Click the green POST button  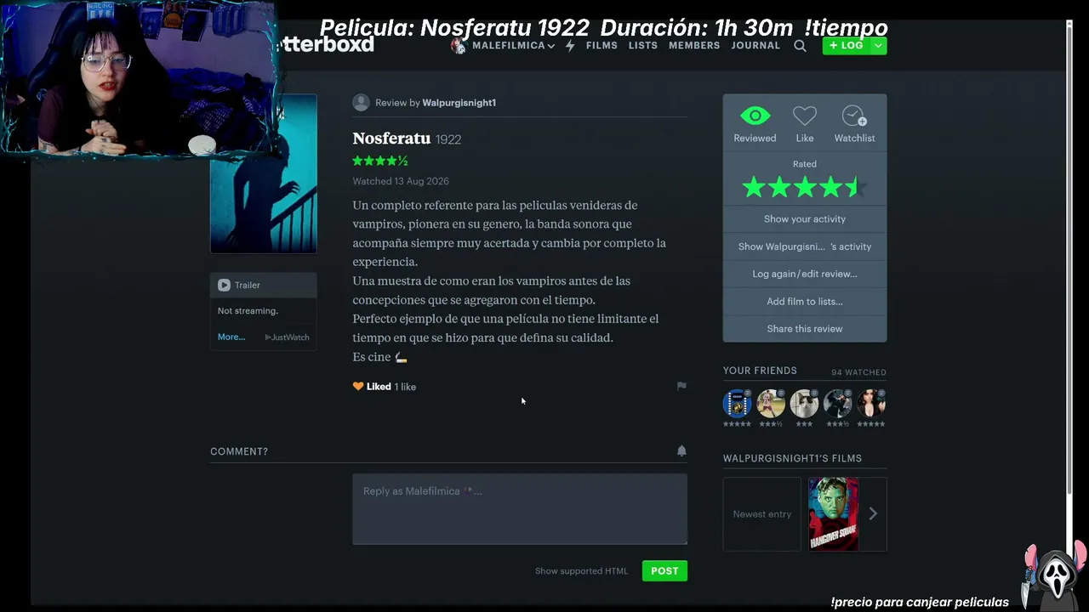tap(664, 571)
